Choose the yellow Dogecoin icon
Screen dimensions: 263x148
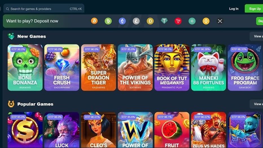150,21
